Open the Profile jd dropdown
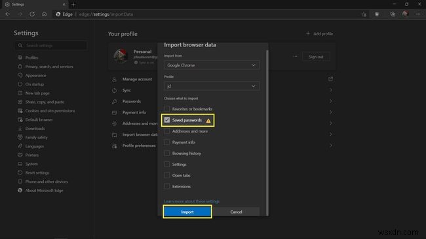426x239 pixels. [212, 86]
